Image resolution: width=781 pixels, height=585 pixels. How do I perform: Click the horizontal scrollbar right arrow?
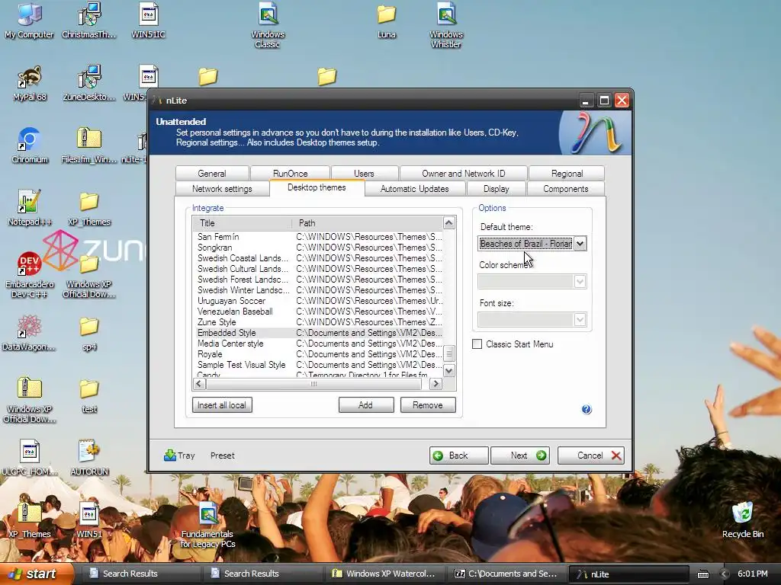(435, 384)
